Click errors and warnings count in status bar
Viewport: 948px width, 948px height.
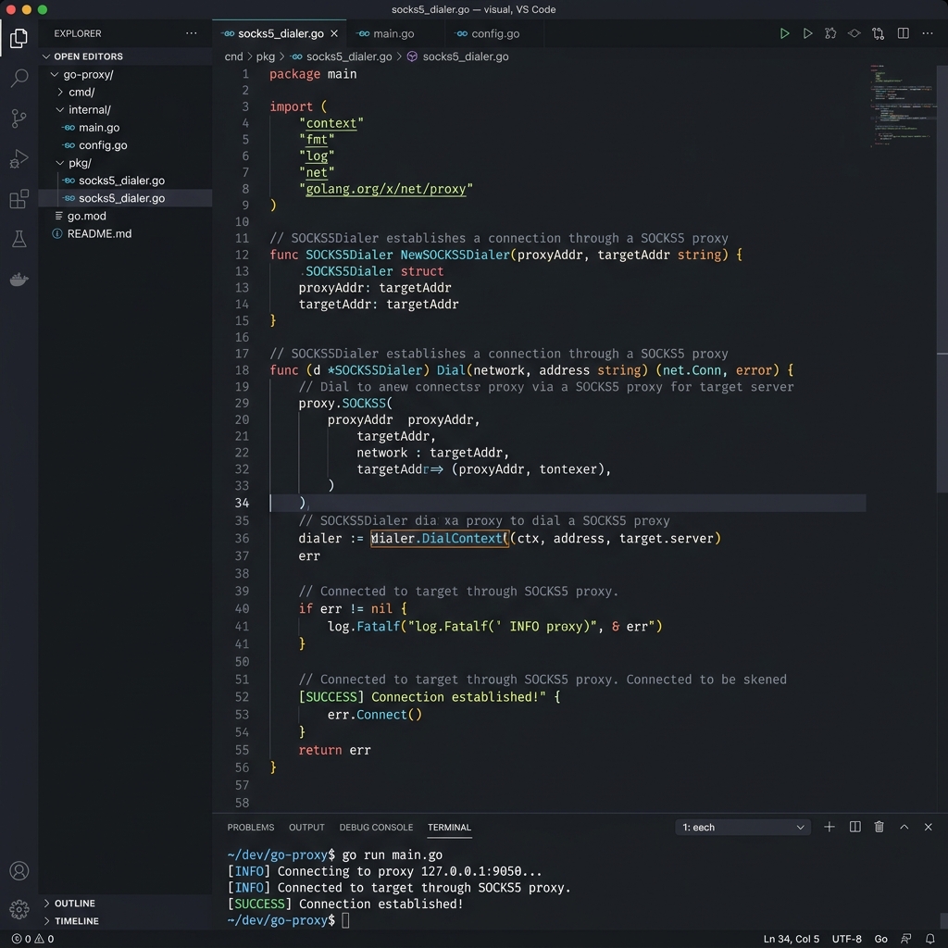(33, 939)
